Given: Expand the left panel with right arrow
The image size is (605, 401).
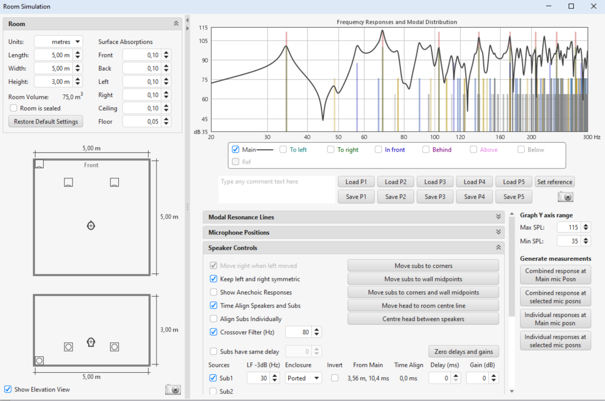Looking at the screenshot, I should point(187,28).
